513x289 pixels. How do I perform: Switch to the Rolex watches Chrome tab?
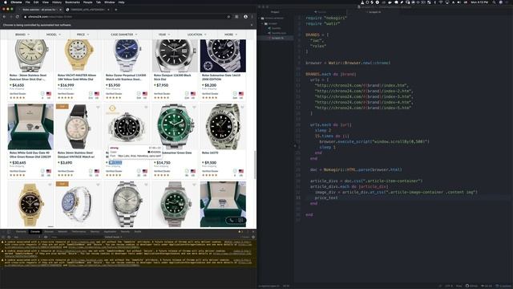tap(39, 10)
